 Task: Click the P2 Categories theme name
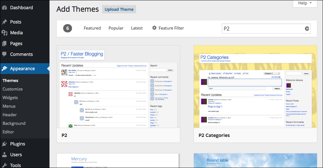coord(214,135)
